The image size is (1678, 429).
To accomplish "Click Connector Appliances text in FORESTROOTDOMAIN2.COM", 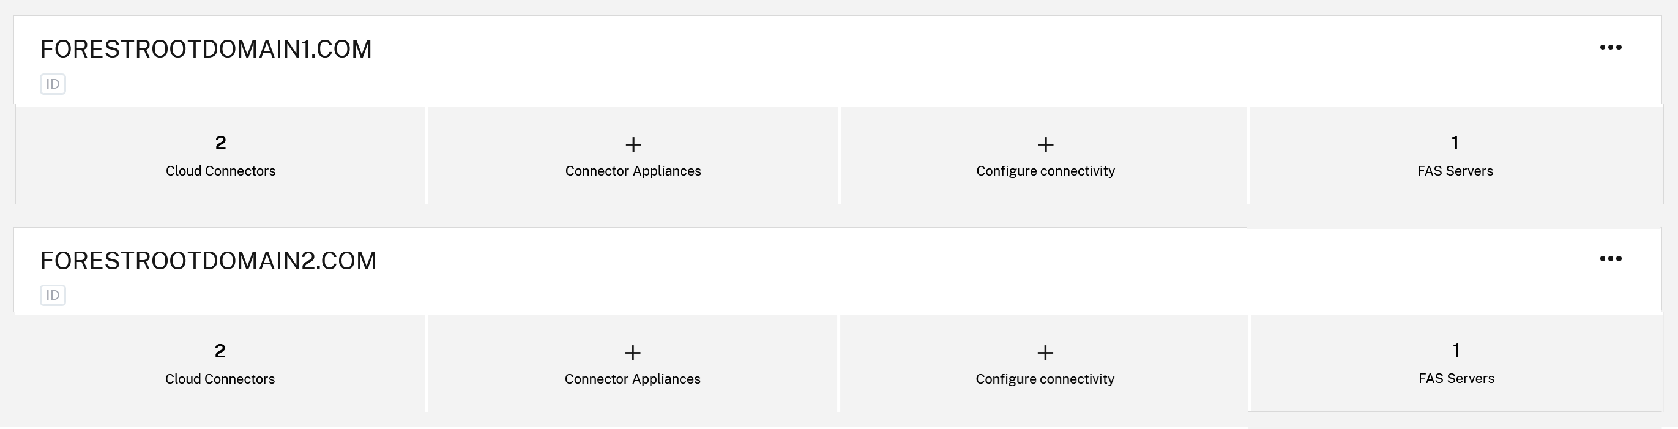I will [633, 379].
